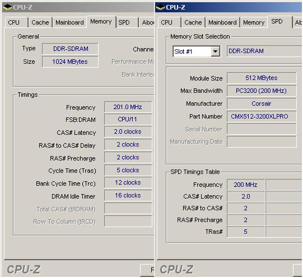Click Manufacturer value Corsair
Image resolution: width=303 pixels, height=278 pixels.
(x=262, y=103)
